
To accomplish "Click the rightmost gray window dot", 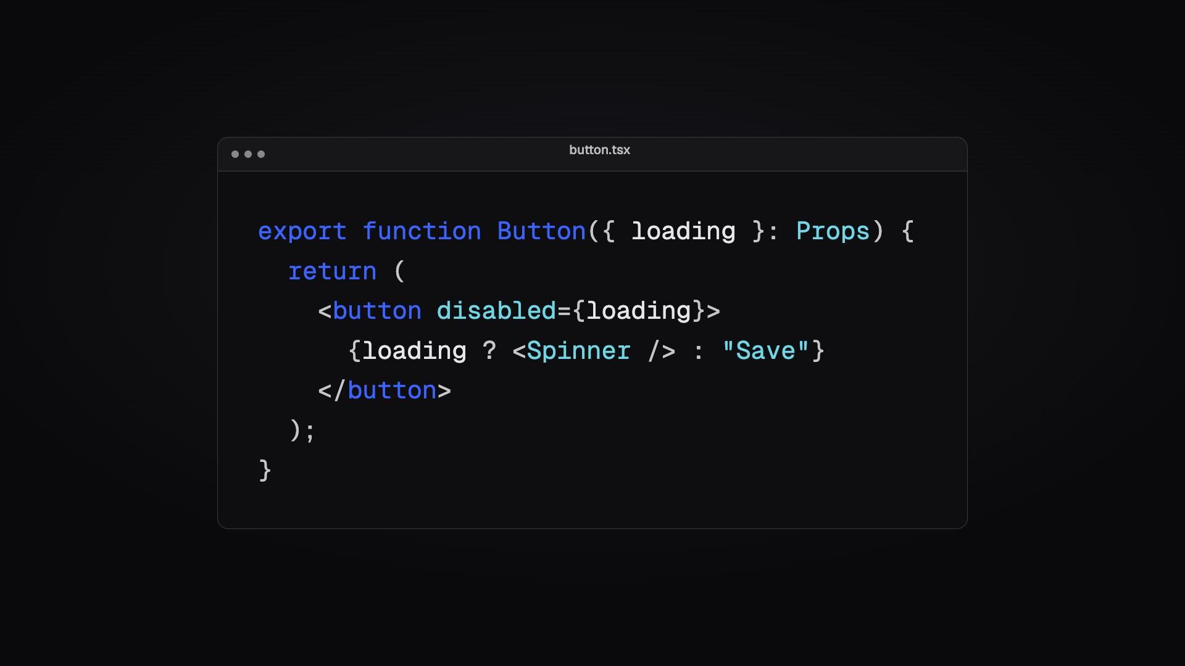I will (261, 154).
